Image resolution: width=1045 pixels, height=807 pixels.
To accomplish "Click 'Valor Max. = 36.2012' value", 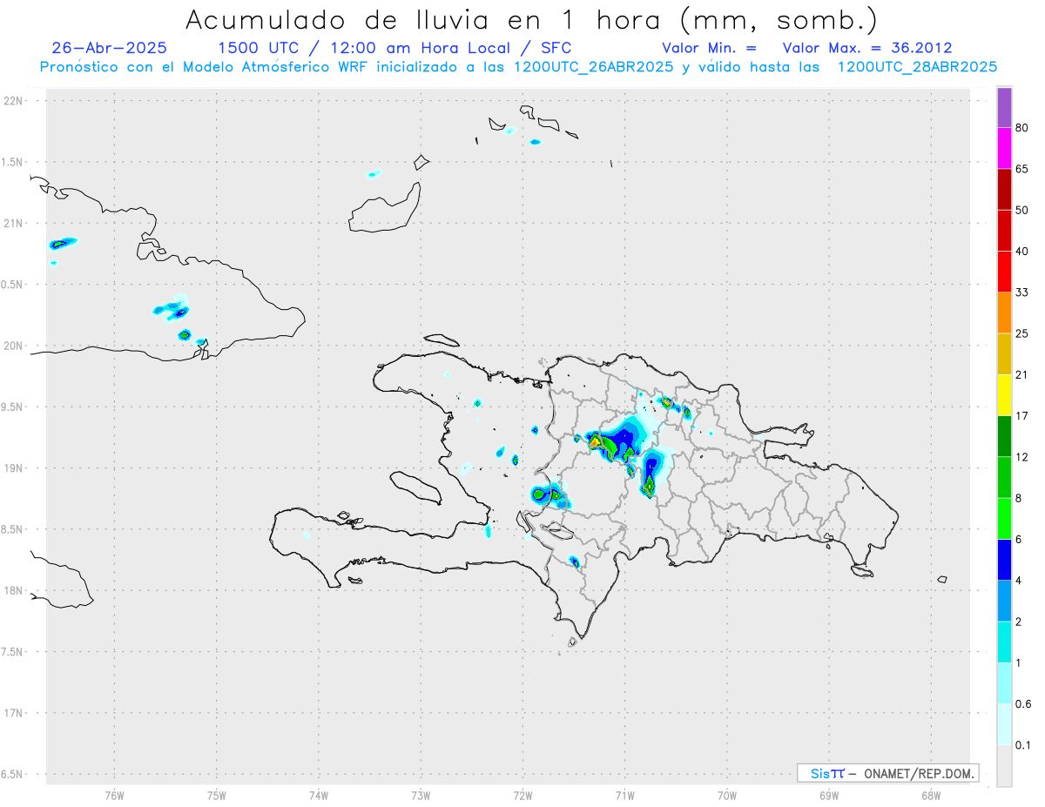I will [x=866, y=48].
